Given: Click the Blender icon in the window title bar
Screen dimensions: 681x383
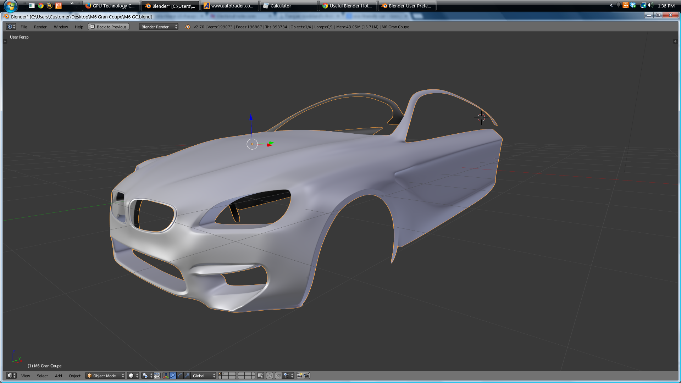Looking at the screenshot, I should coord(6,16).
